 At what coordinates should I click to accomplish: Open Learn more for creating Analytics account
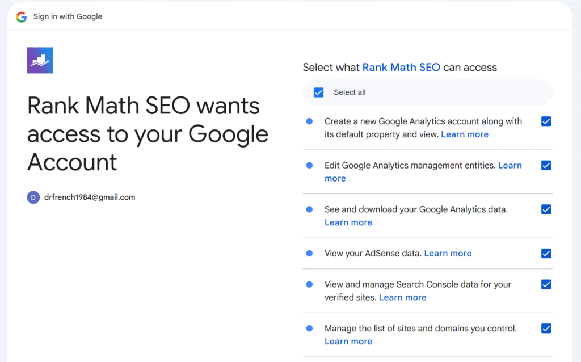465,134
